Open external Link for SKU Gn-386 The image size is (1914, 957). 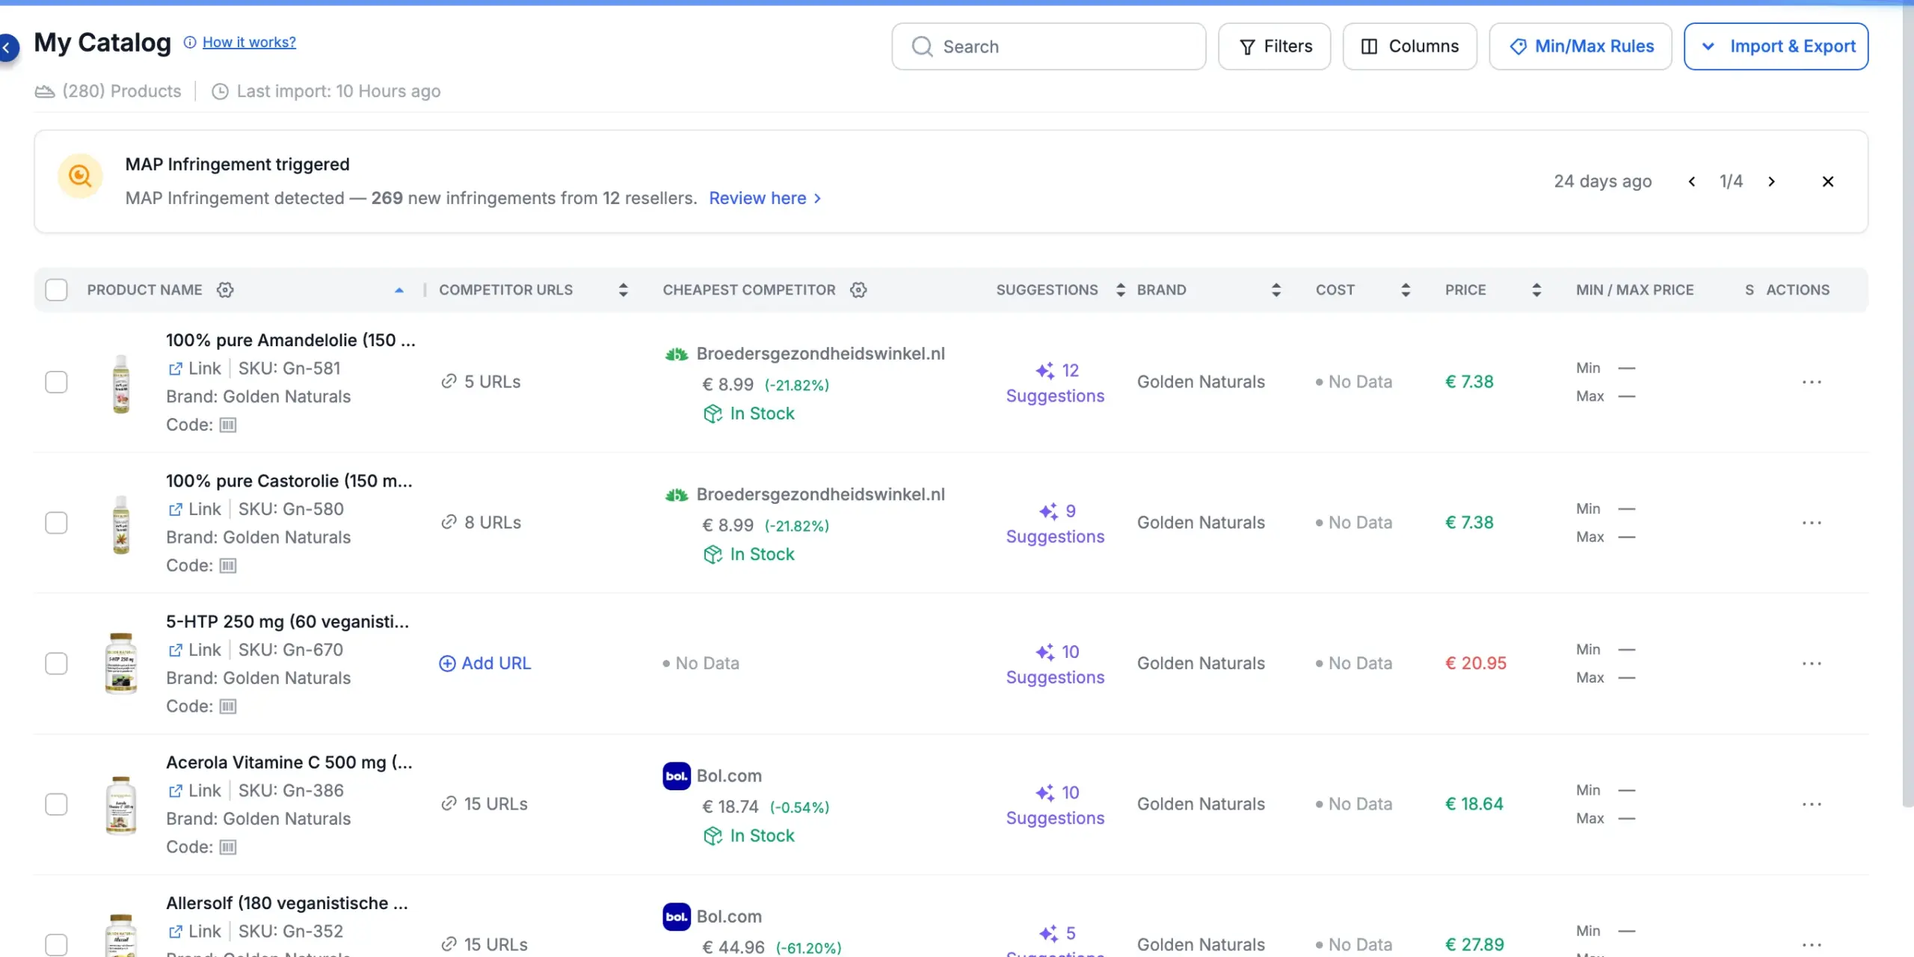coord(194,790)
